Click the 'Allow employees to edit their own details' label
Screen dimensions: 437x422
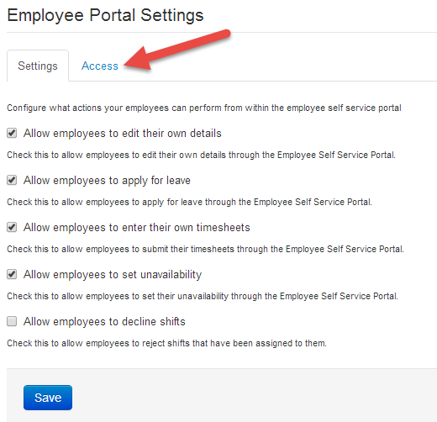[x=123, y=134]
